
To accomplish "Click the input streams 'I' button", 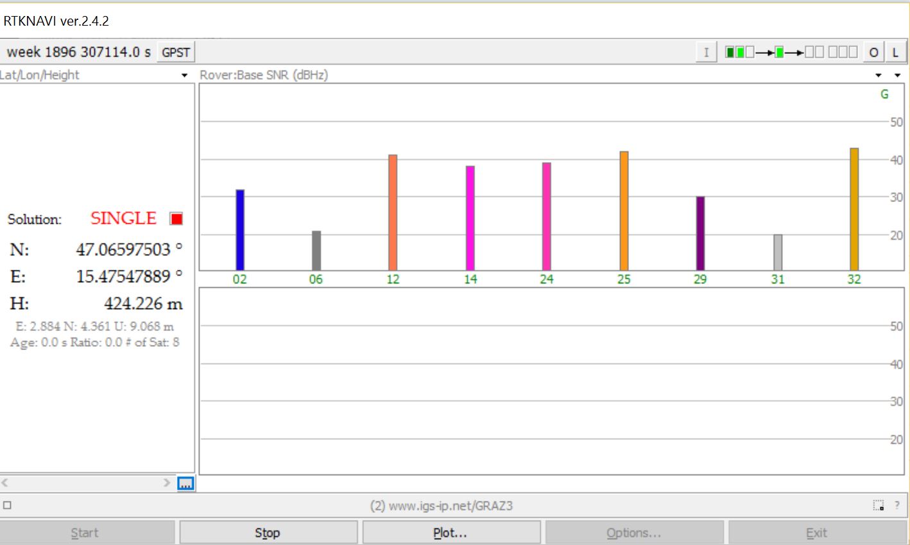I will (x=706, y=53).
